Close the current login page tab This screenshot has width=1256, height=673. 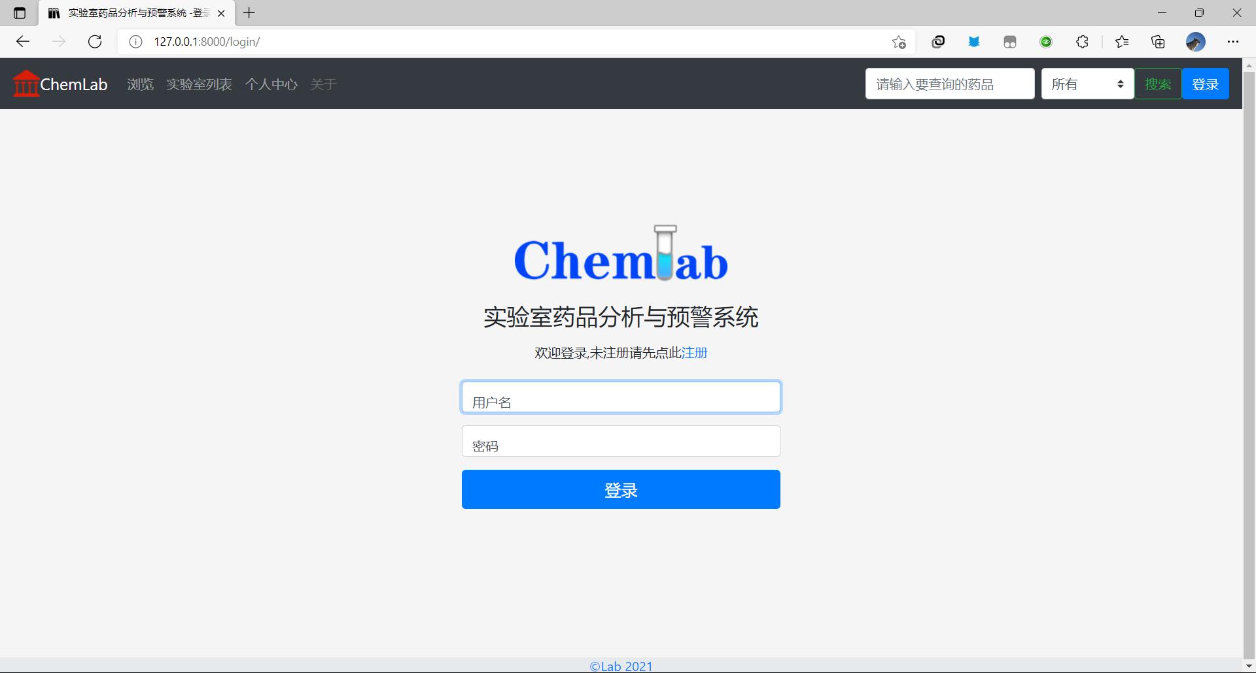coord(221,13)
